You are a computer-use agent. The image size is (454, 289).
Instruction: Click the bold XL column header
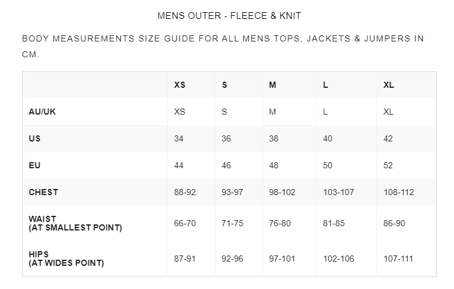pos(389,85)
